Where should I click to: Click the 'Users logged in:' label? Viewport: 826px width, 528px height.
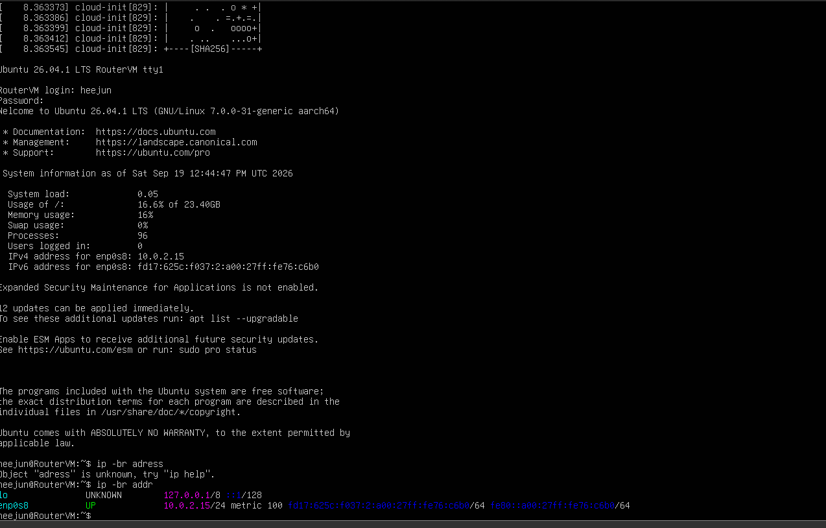[49, 246]
